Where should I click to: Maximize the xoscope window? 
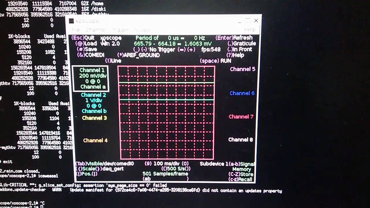tap(248, 21)
